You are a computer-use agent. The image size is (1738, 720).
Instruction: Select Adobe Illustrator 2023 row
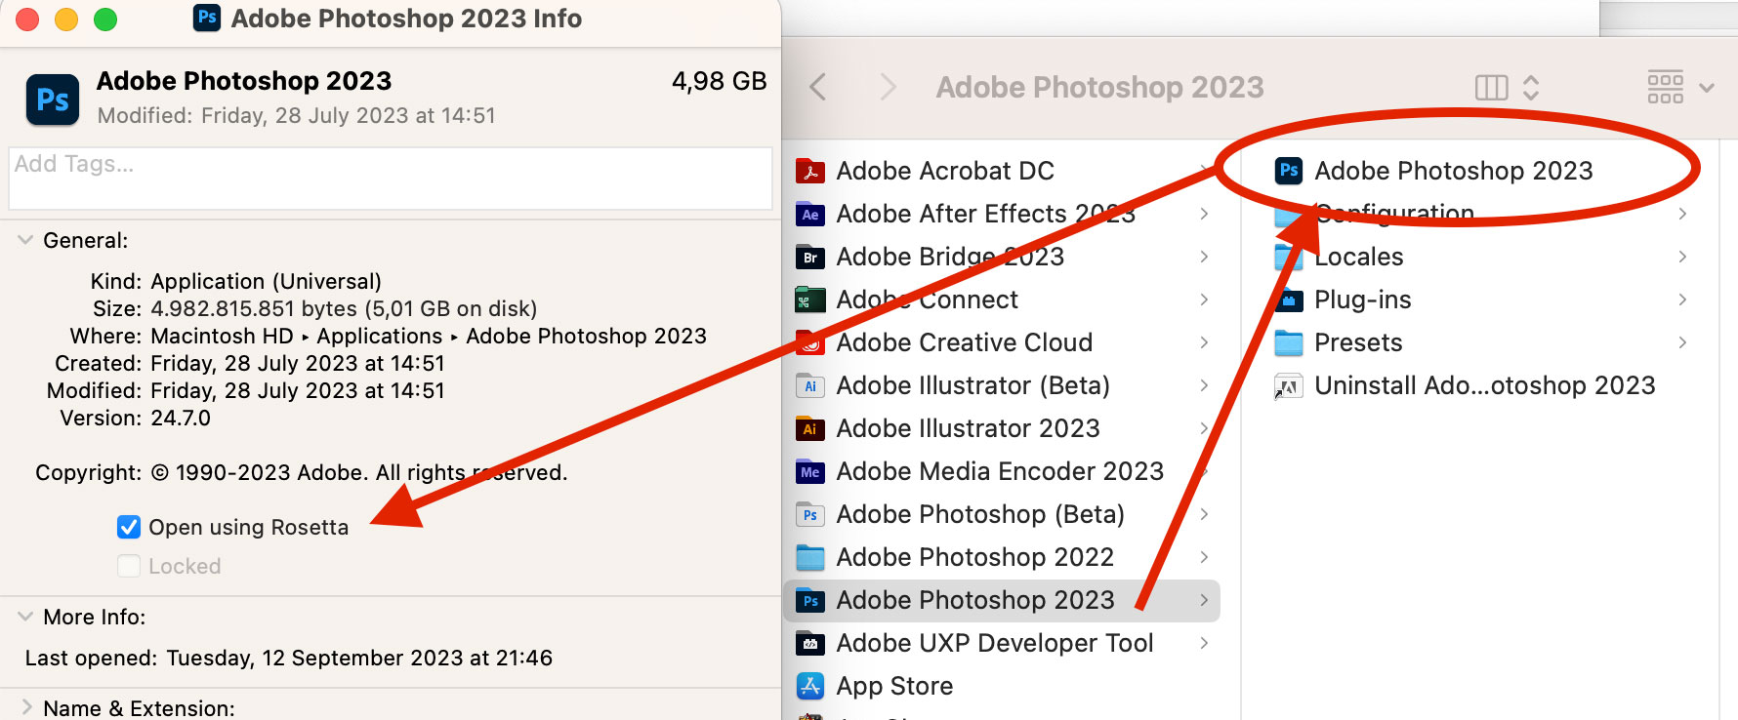click(1002, 428)
